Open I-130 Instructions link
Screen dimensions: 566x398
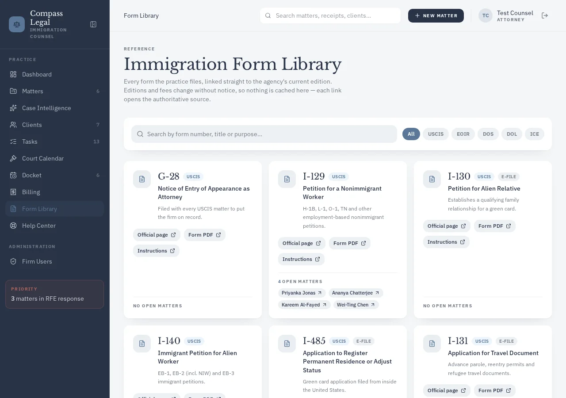coord(446,242)
